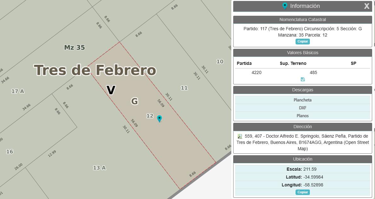Viewport: 375px width, 199px height.
Task: Close the Información panel with X
Action: point(366,6)
